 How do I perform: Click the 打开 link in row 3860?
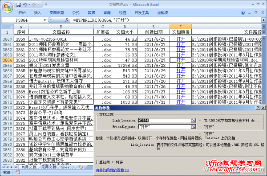[181, 39]
